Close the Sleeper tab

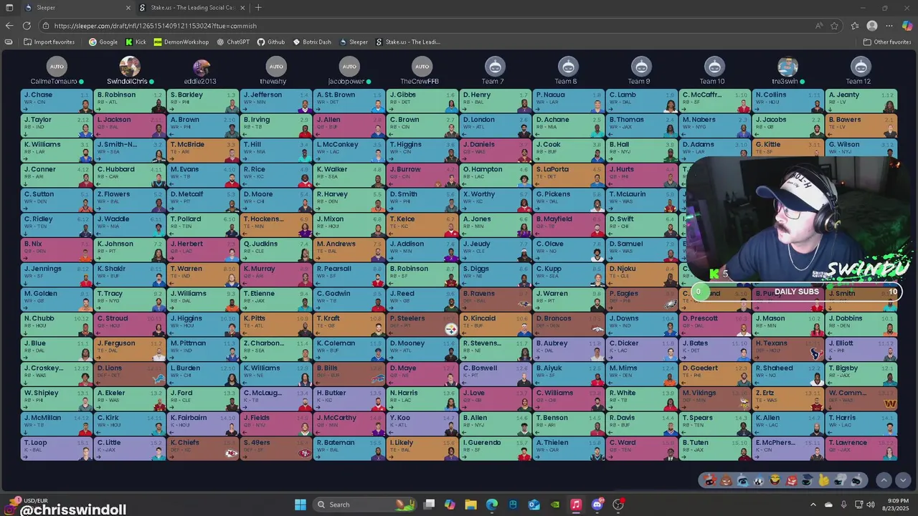(128, 8)
